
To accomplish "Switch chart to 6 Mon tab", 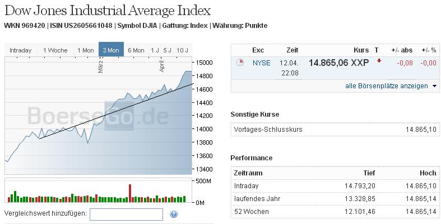I will tap(136, 50).
